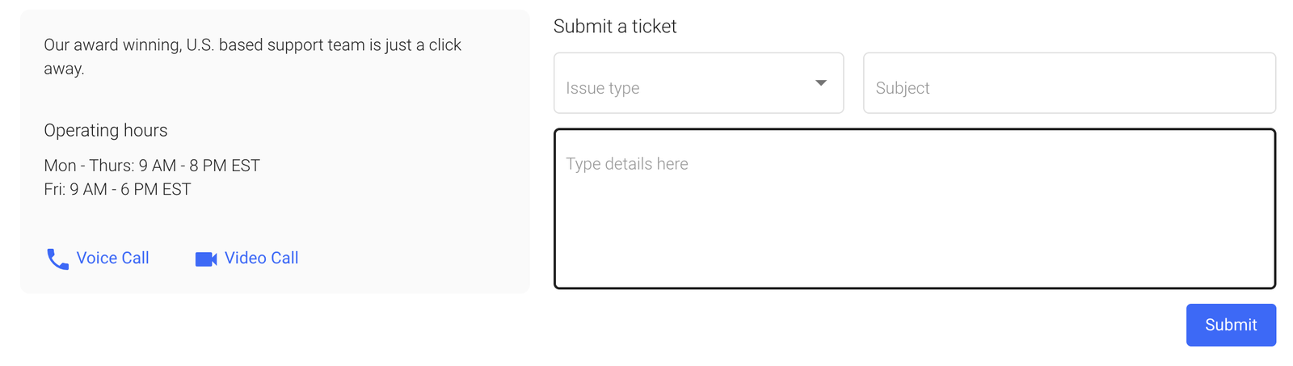Click the Subject placeholder text
The width and height of the screenshot is (1293, 366).
pos(902,88)
